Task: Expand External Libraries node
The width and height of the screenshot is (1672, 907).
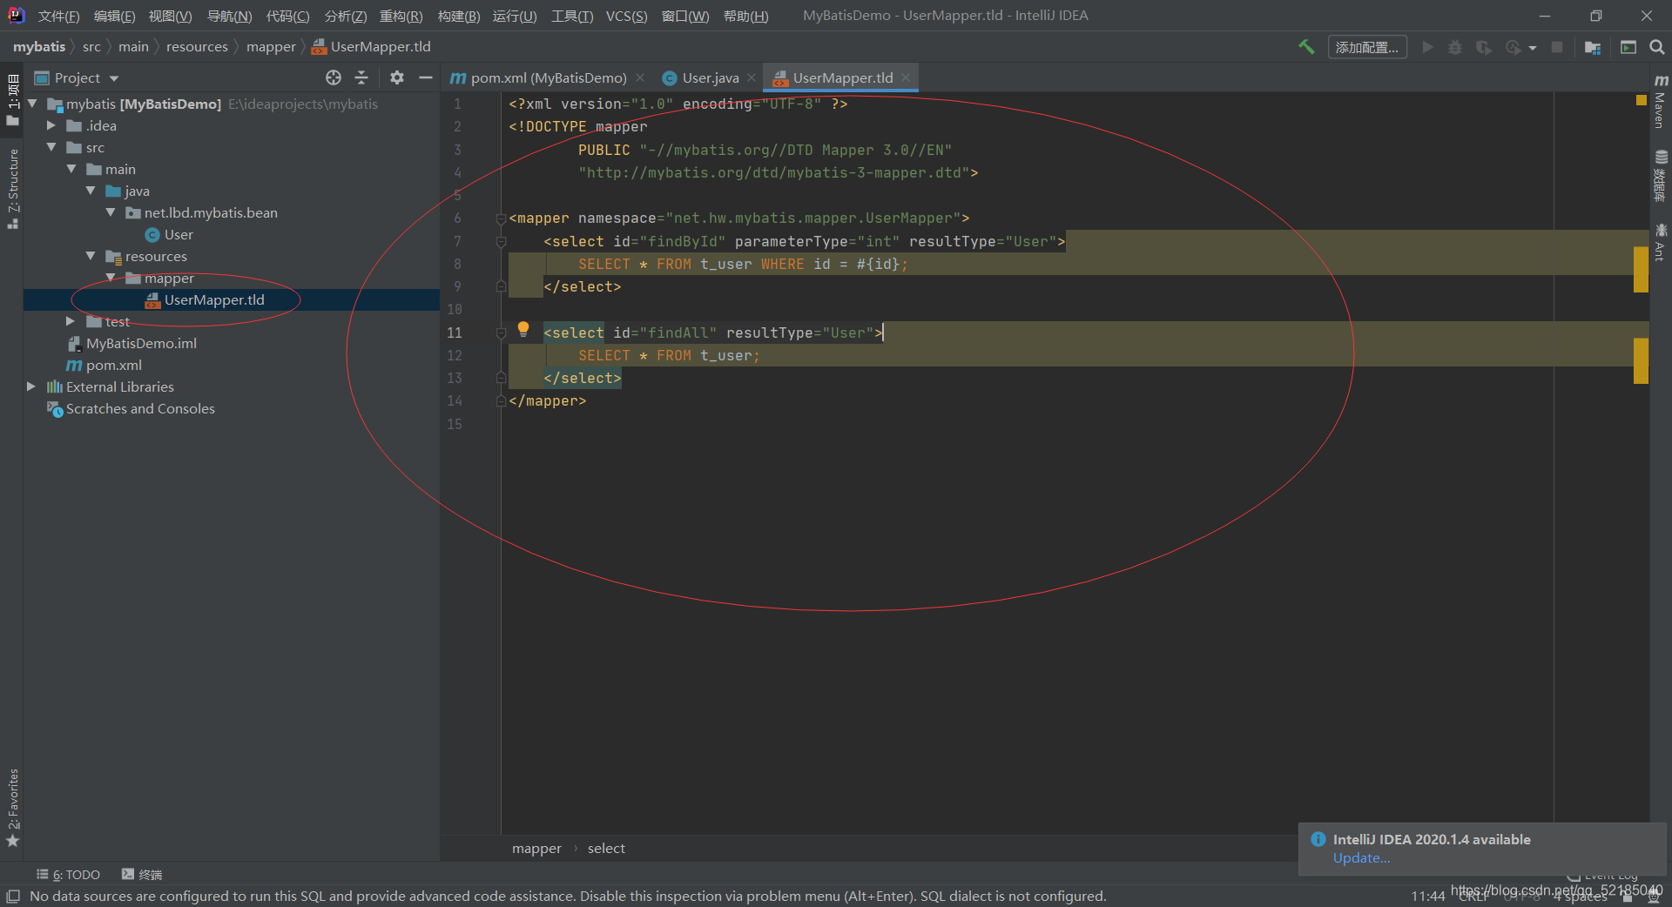Action: (x=31, y=386)
